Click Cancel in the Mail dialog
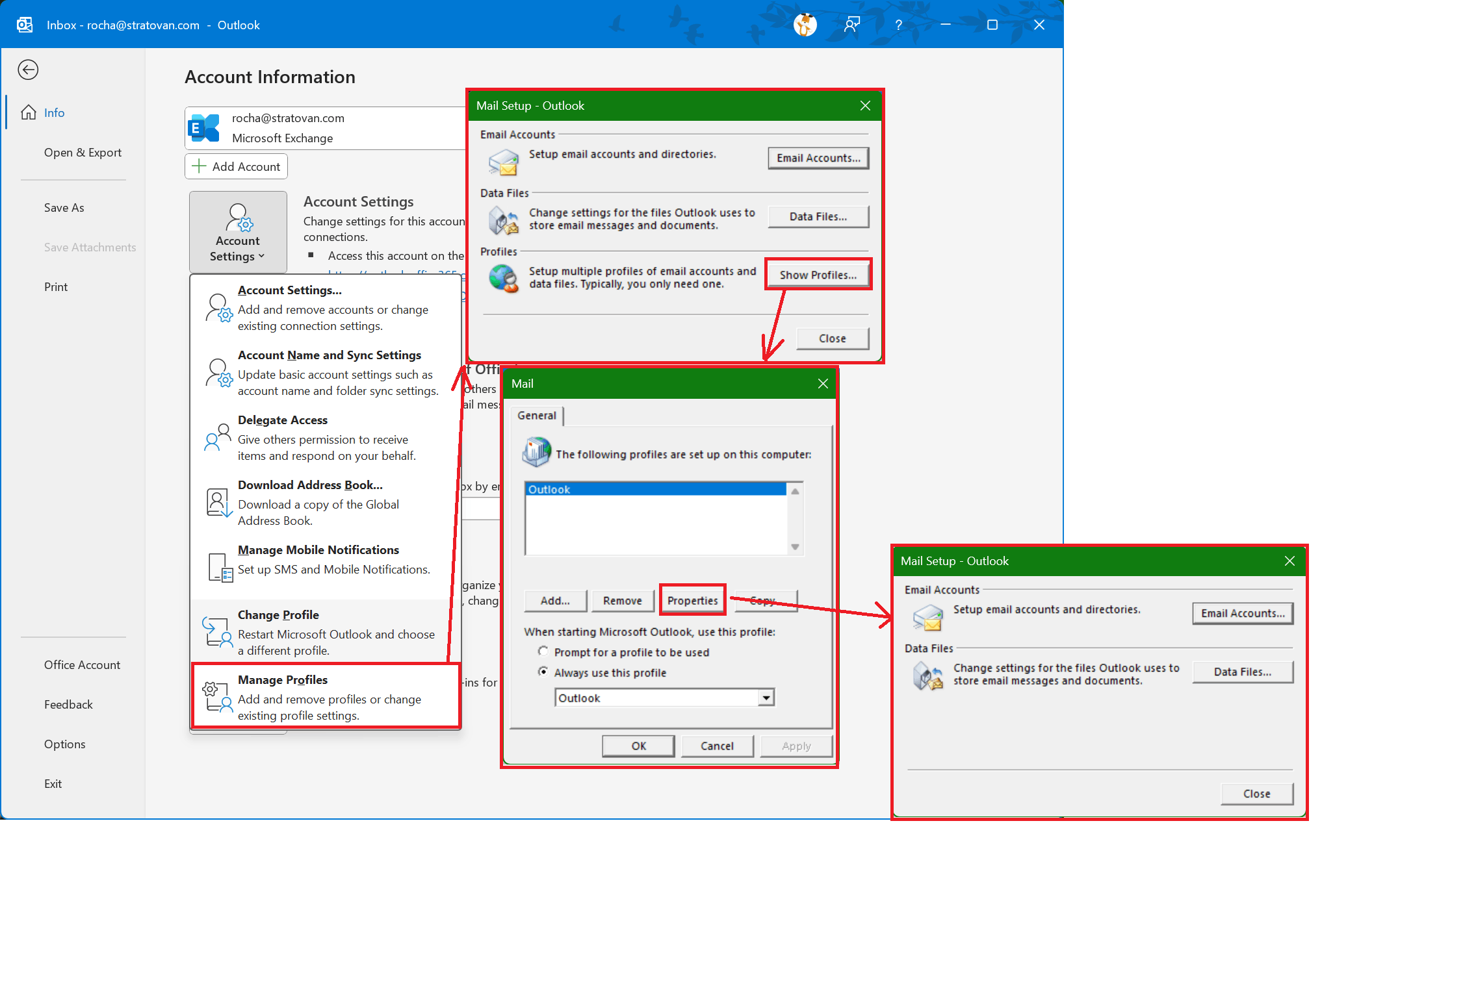This screenshot has width=1463, height=997. tap(718, 746)
